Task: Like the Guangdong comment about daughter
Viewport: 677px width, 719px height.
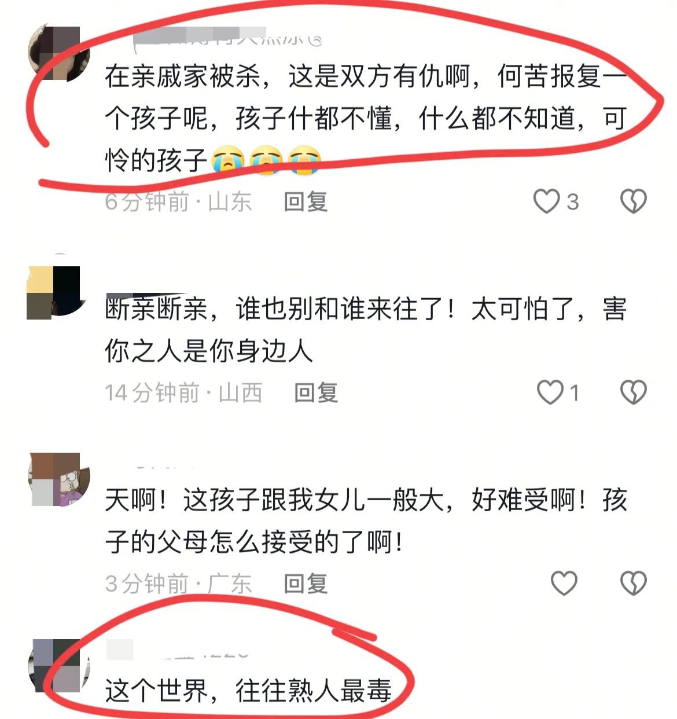Action: pyautogui.click(x=564, y=583)
